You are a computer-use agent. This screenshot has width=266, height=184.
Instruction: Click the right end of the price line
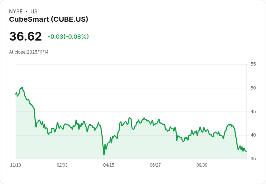click(x=246, y=151)
